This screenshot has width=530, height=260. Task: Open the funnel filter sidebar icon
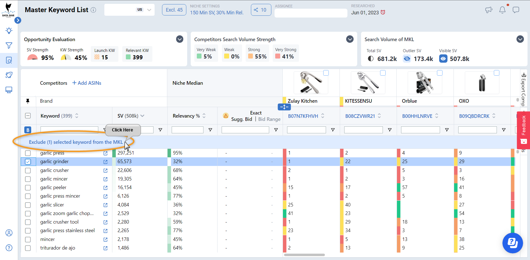[x=9, y=45]
